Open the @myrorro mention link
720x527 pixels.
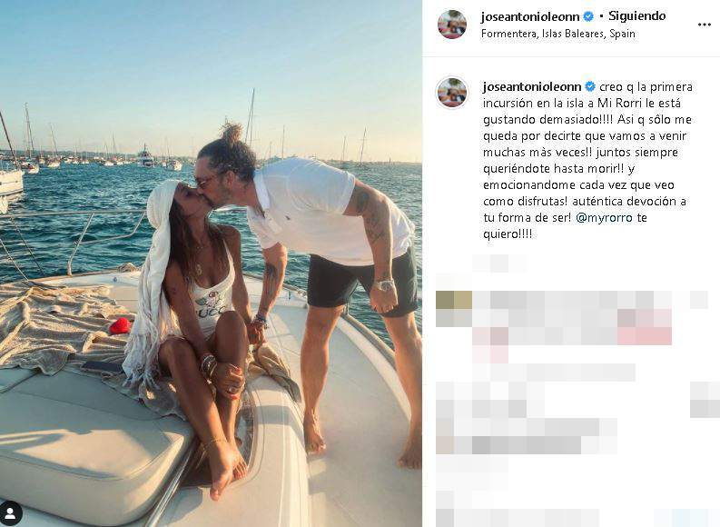[x=604, y=218]
